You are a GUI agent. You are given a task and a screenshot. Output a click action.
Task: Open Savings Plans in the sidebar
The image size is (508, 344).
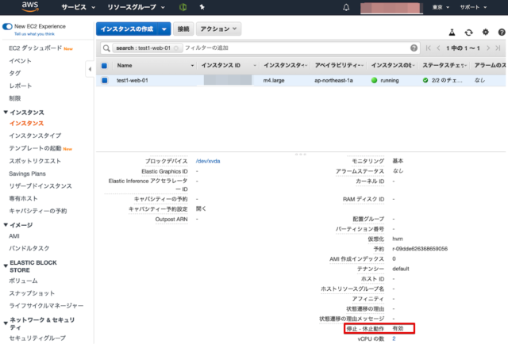coord(27,174)
